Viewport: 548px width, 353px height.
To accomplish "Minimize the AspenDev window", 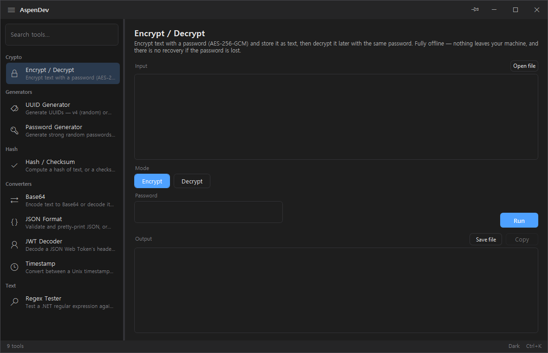I will pyautogui.click(x=494, y=10).
